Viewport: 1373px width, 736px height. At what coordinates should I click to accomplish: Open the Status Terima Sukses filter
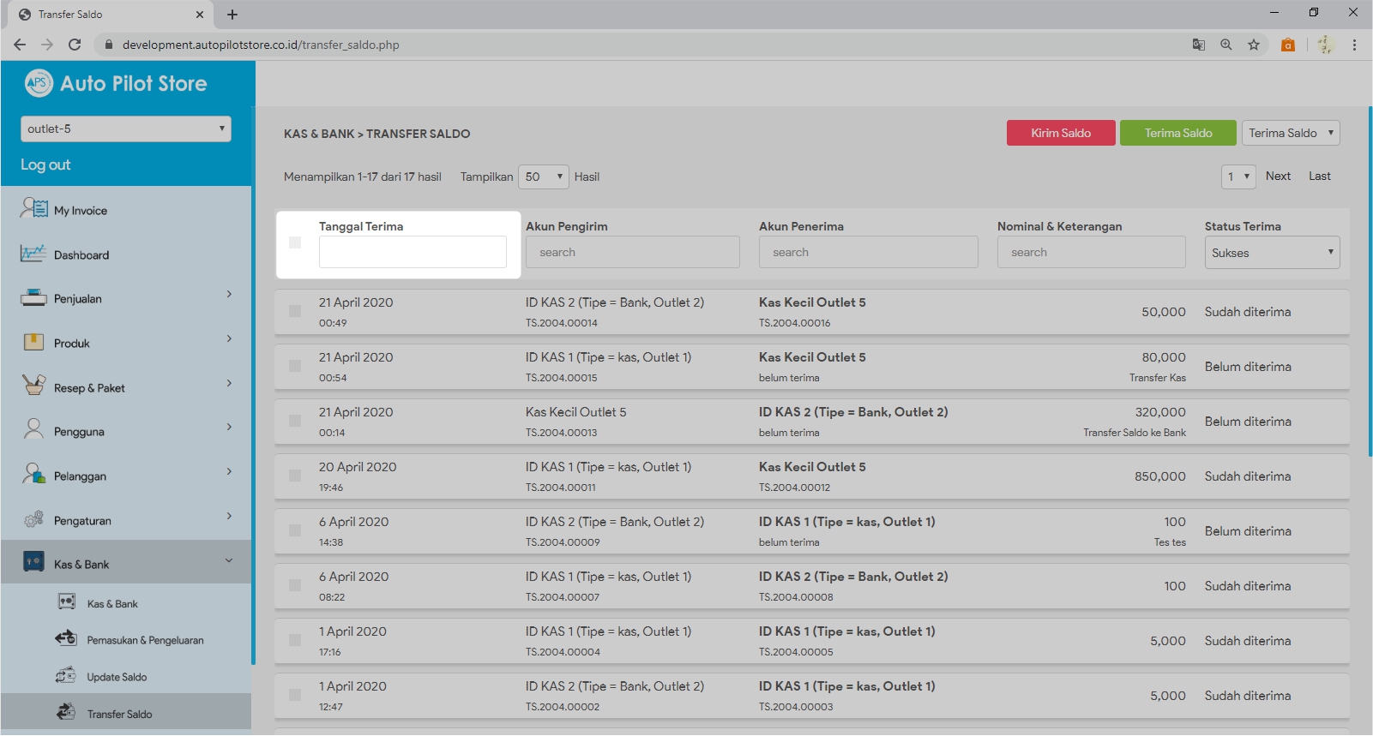1272,253
